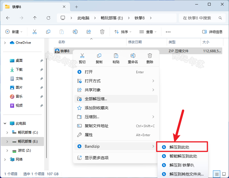
Task: Open 文档 in quick access
Action: coord(16,79)
